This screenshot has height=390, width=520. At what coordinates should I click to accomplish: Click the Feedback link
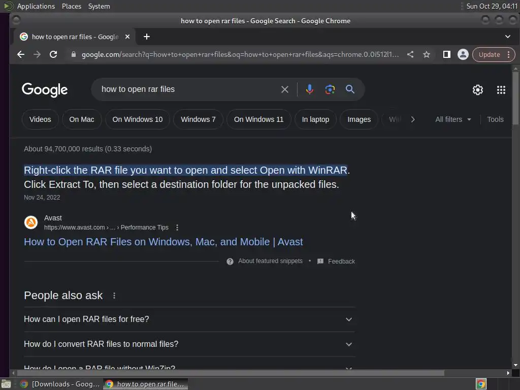[x=341, y=262]
